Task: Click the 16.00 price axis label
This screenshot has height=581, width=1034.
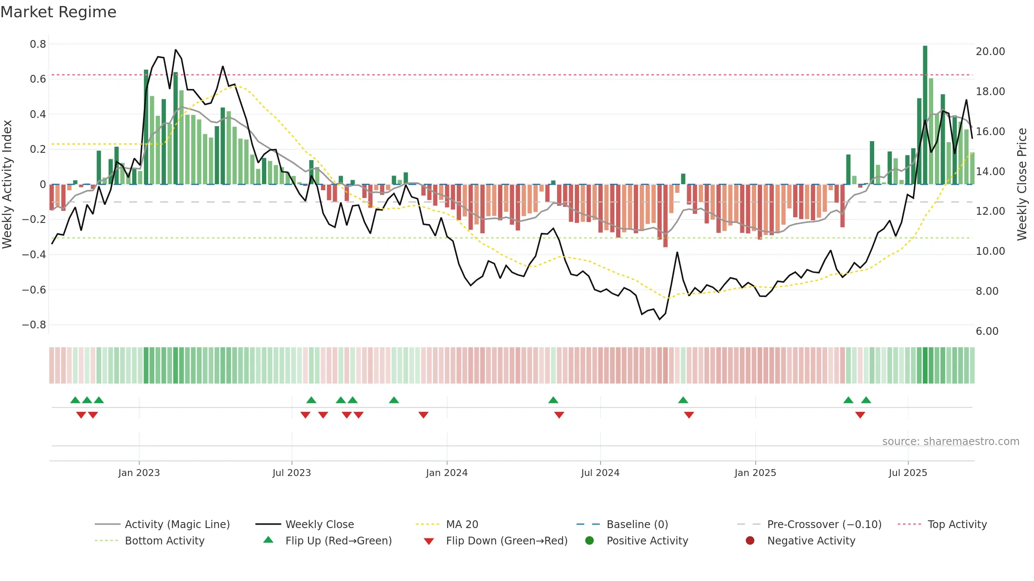Action: pyautogui.click(x=990, y=131)
